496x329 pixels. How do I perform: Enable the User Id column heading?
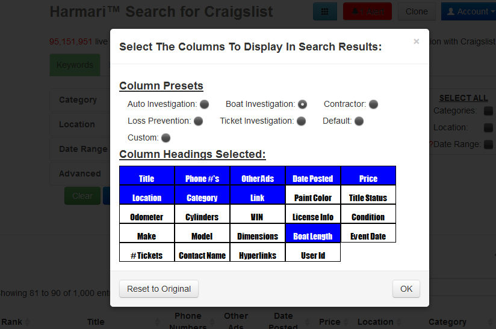click(313, 252)
